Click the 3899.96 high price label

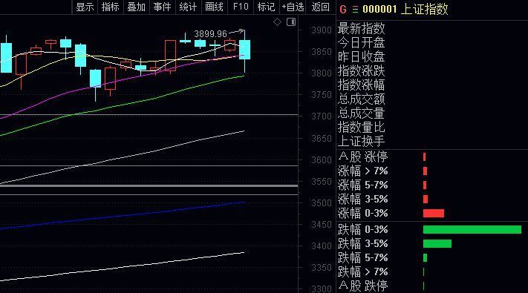coord(211,34)
